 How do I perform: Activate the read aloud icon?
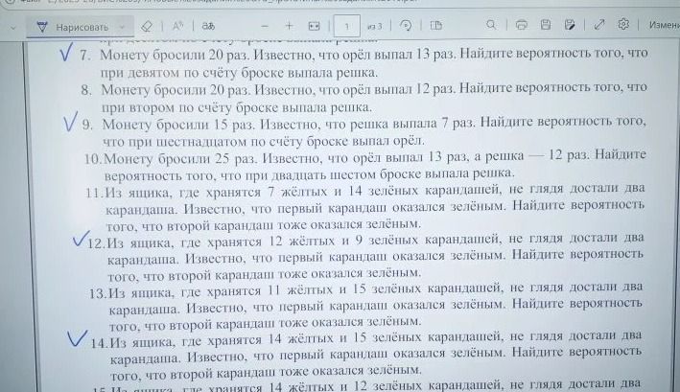[177, 26]
